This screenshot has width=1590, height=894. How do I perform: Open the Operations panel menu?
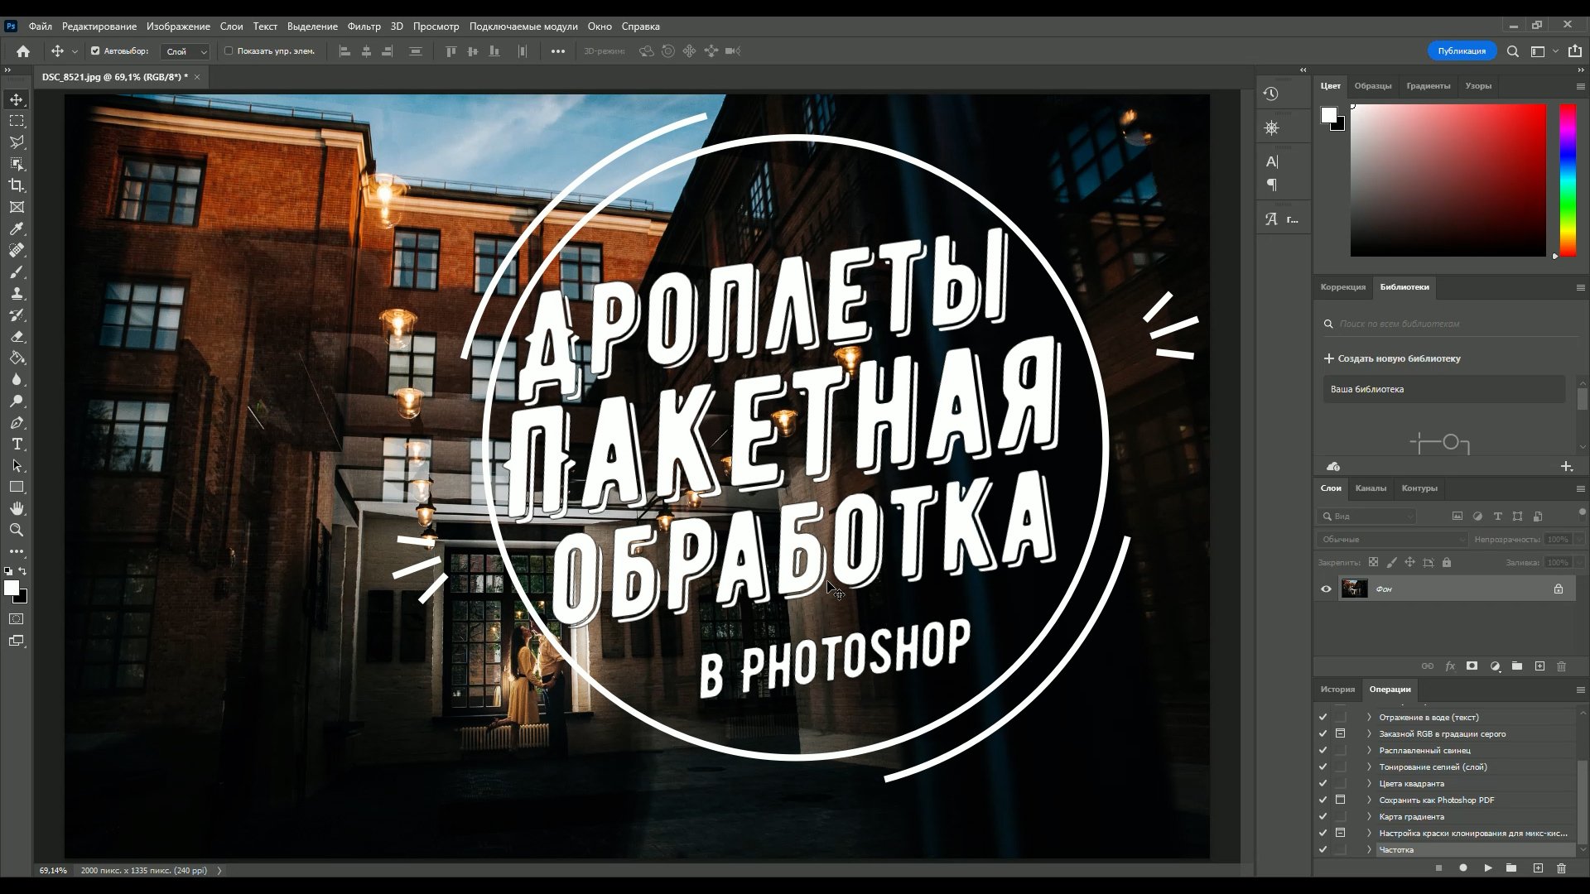point(1580,690)
